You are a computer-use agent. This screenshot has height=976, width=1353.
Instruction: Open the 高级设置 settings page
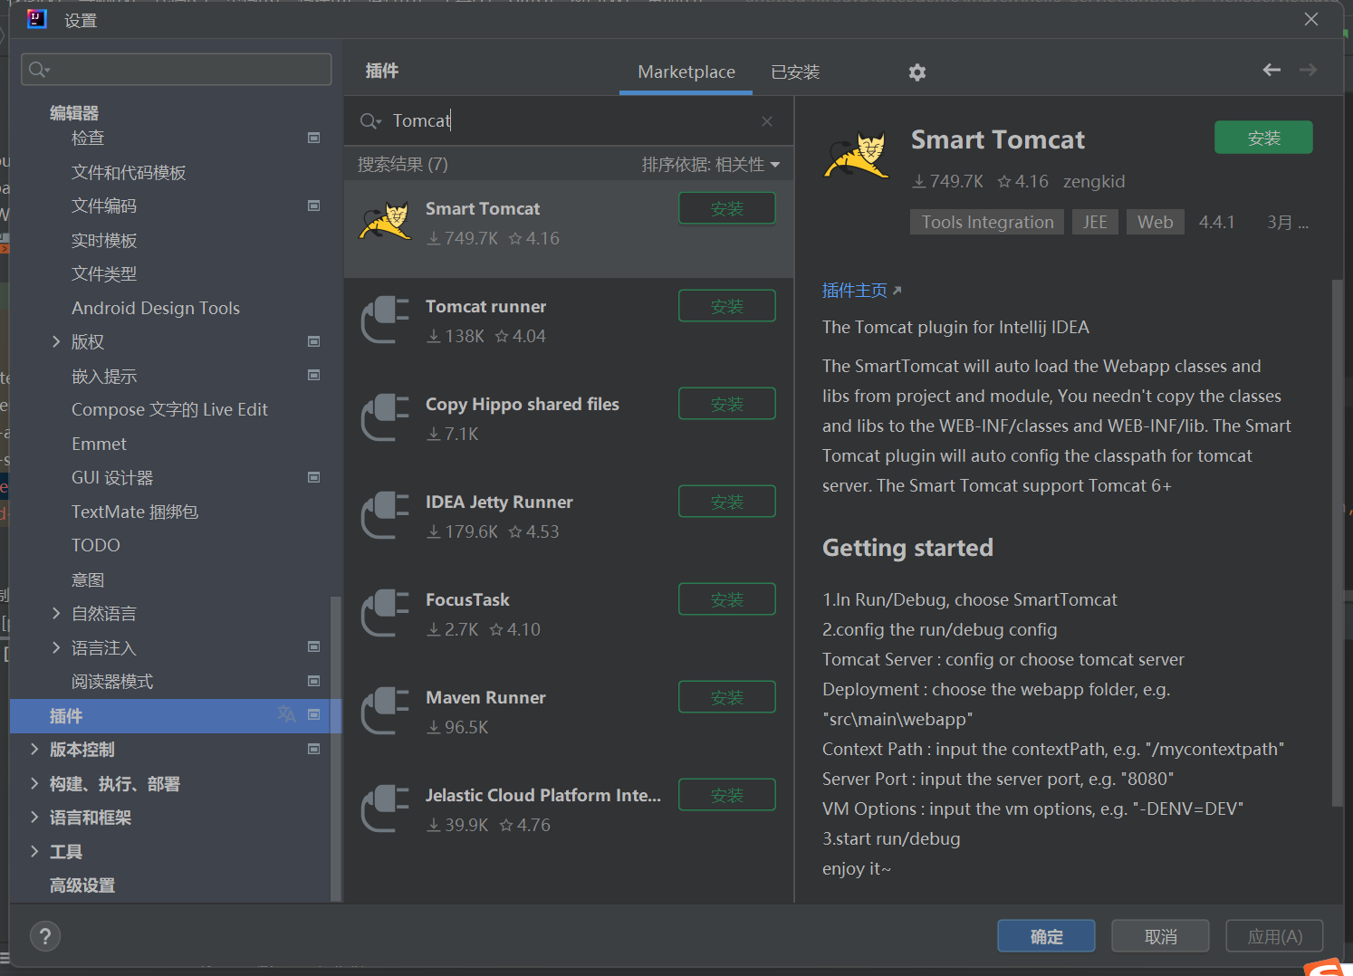82,885
